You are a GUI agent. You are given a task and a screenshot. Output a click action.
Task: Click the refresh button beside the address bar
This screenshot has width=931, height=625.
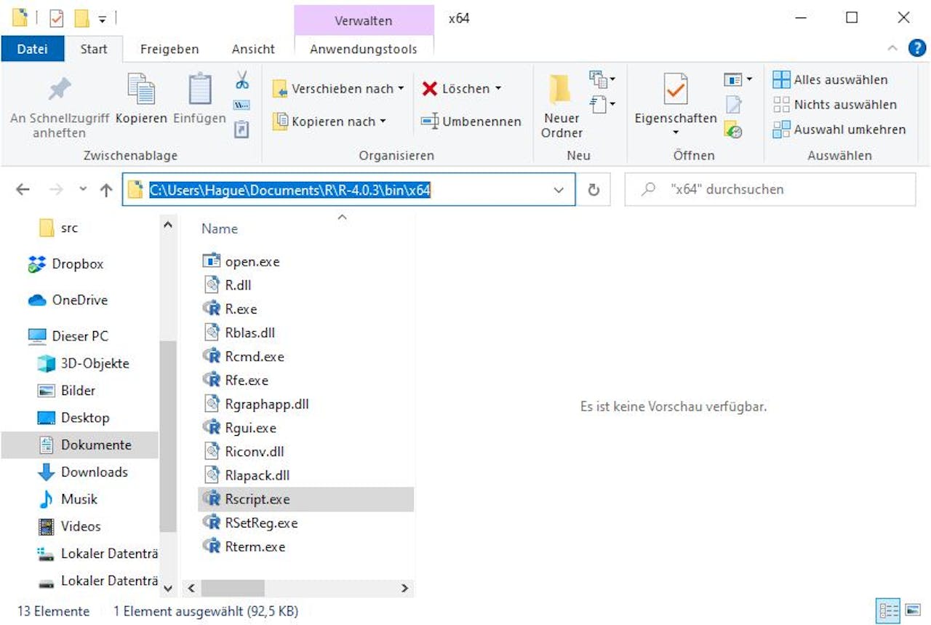(594, 190)
